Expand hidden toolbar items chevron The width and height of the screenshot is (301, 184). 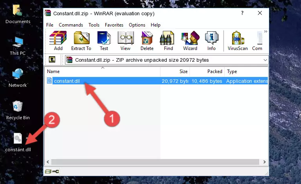[266, 31]
